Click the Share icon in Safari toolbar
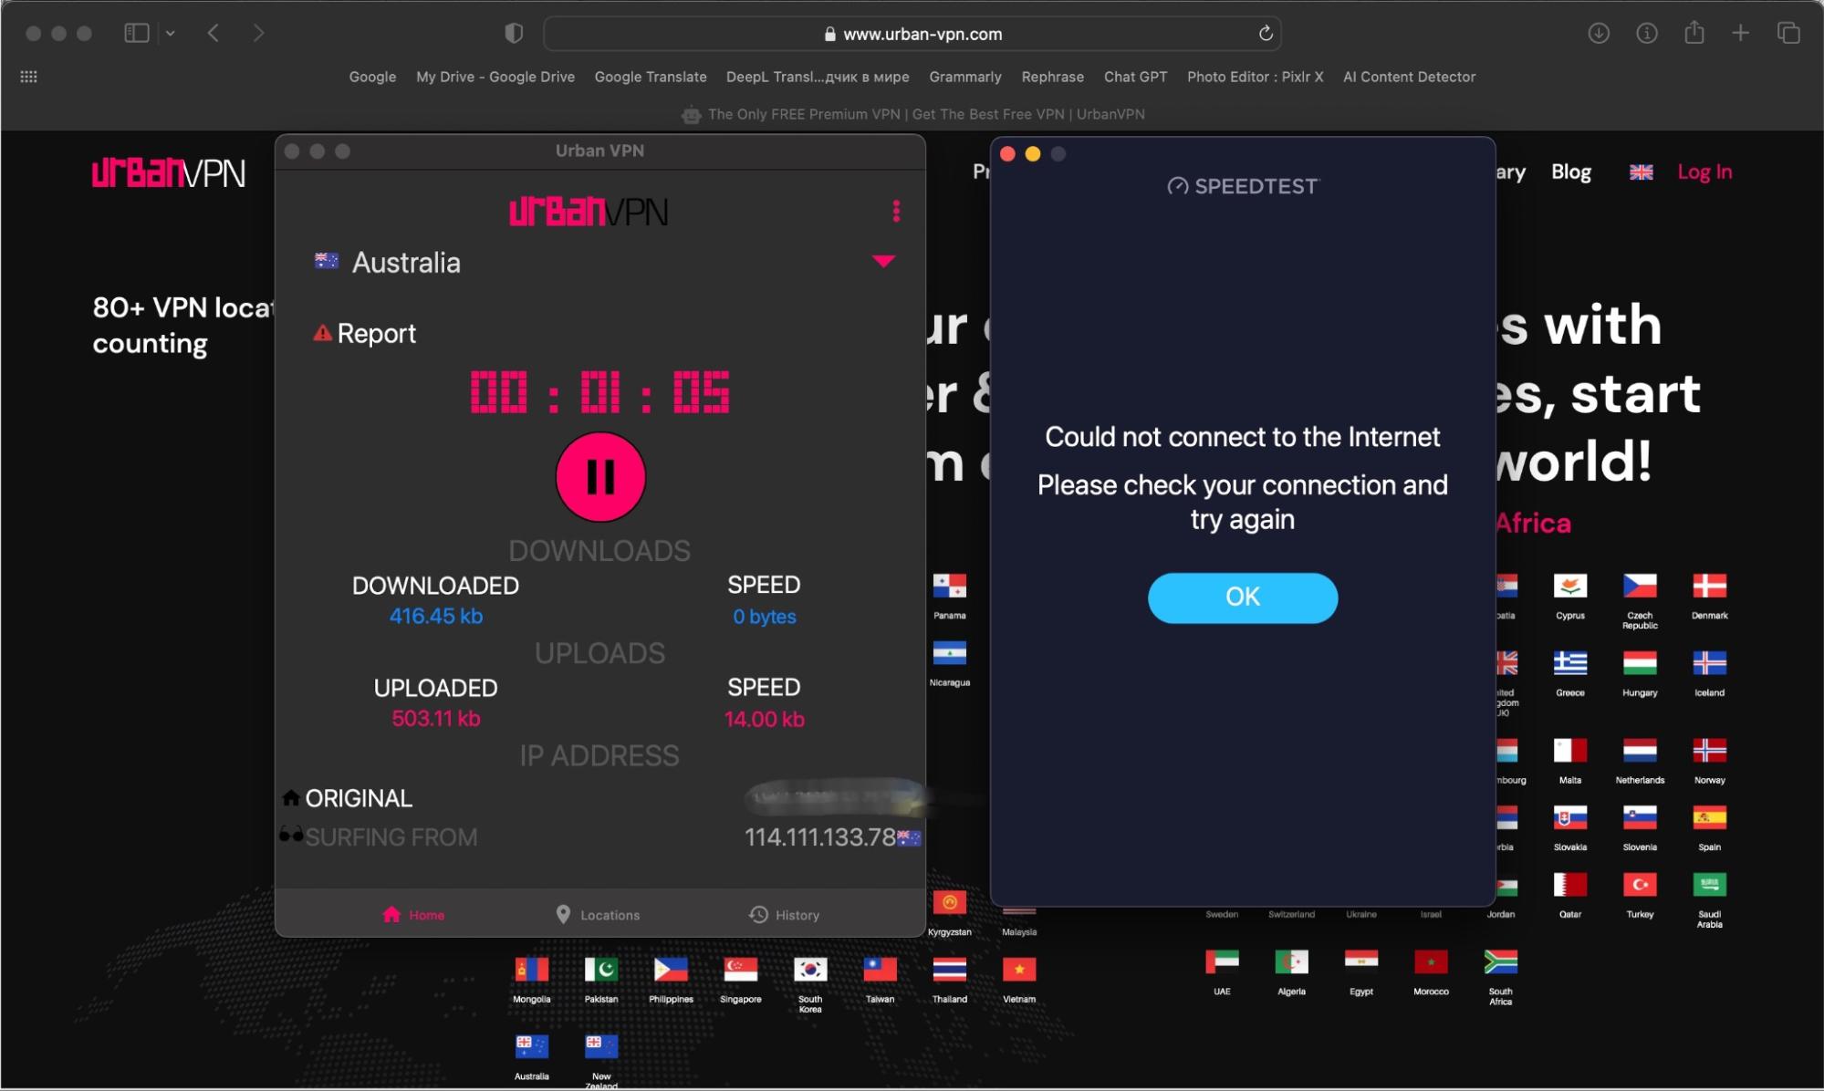Screen dimensions: 1824x1091 [x=1694, y=34]
